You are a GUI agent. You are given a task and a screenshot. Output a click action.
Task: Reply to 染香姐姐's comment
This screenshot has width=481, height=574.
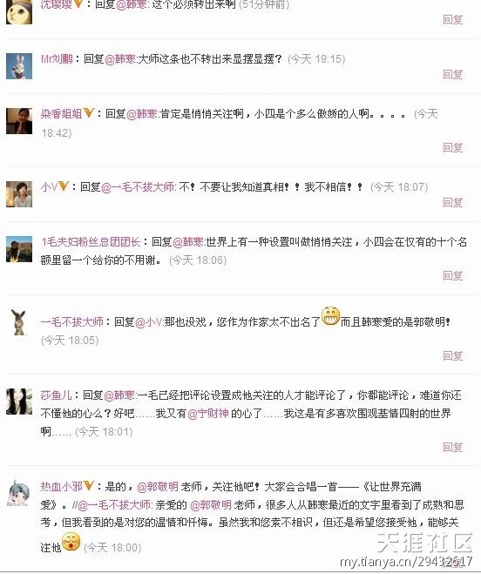point(453,147)
